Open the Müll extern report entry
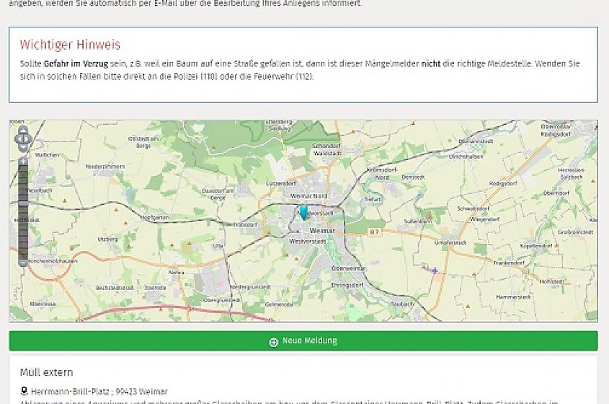 coord(46,372)
